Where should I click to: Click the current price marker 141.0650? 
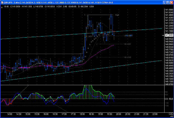coord(169,36)
